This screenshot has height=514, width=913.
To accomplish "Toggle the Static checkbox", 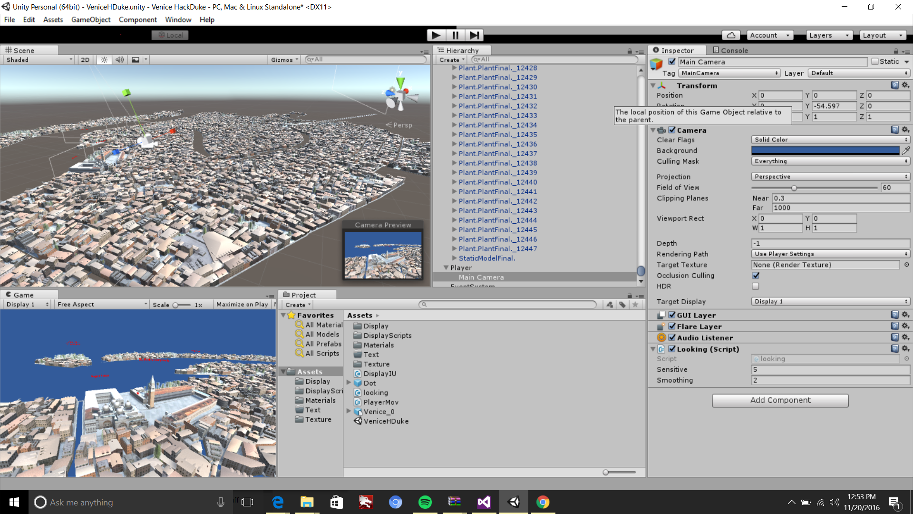I will coord(874,61).
